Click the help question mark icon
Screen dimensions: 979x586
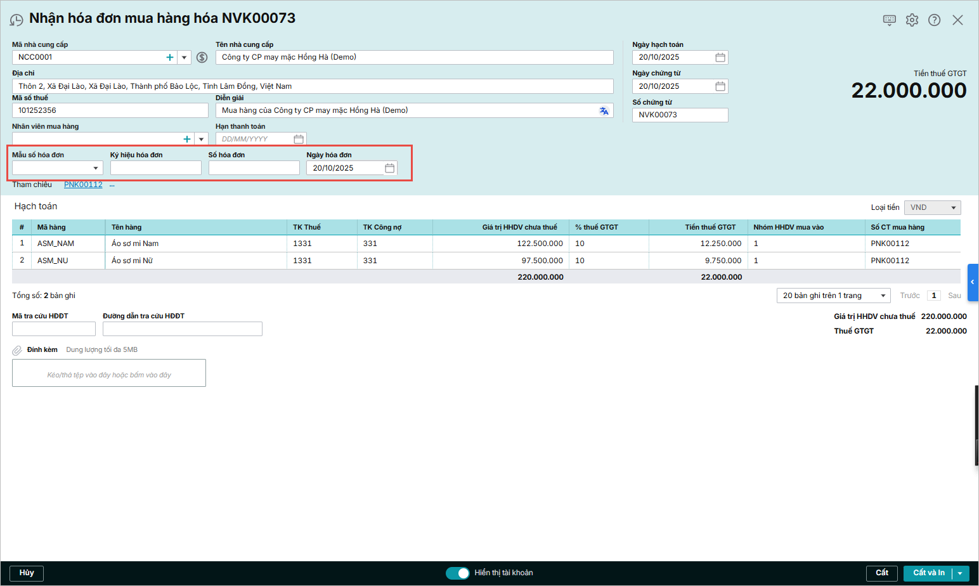tap(934, 20)
